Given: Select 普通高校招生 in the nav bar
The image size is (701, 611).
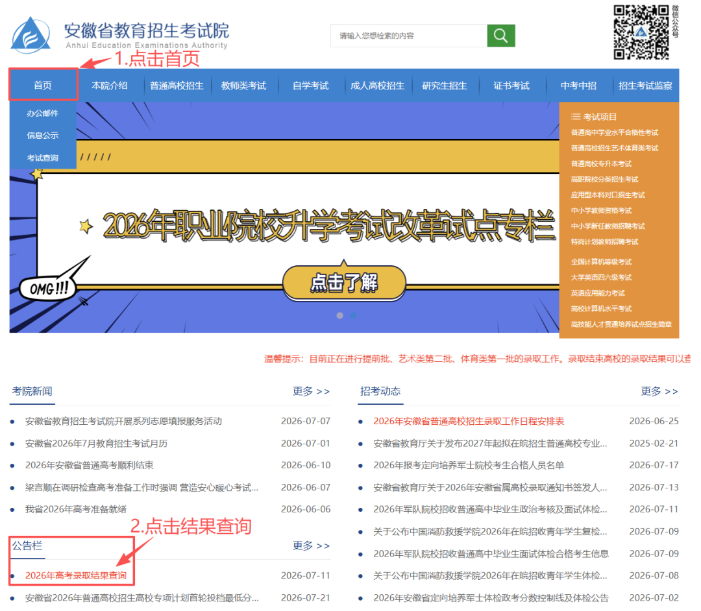Looking at the screenshot, I should [x=177, y=86].
